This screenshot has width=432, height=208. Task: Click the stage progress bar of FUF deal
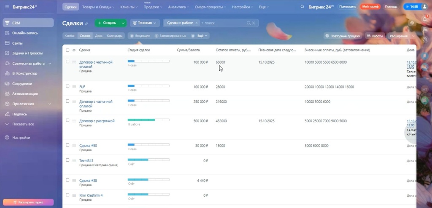(x=148, y=86)
